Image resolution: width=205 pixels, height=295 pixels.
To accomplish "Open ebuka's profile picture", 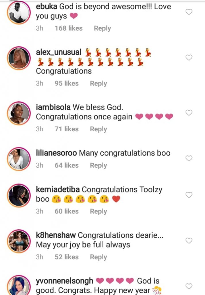I will click(19, 12).
